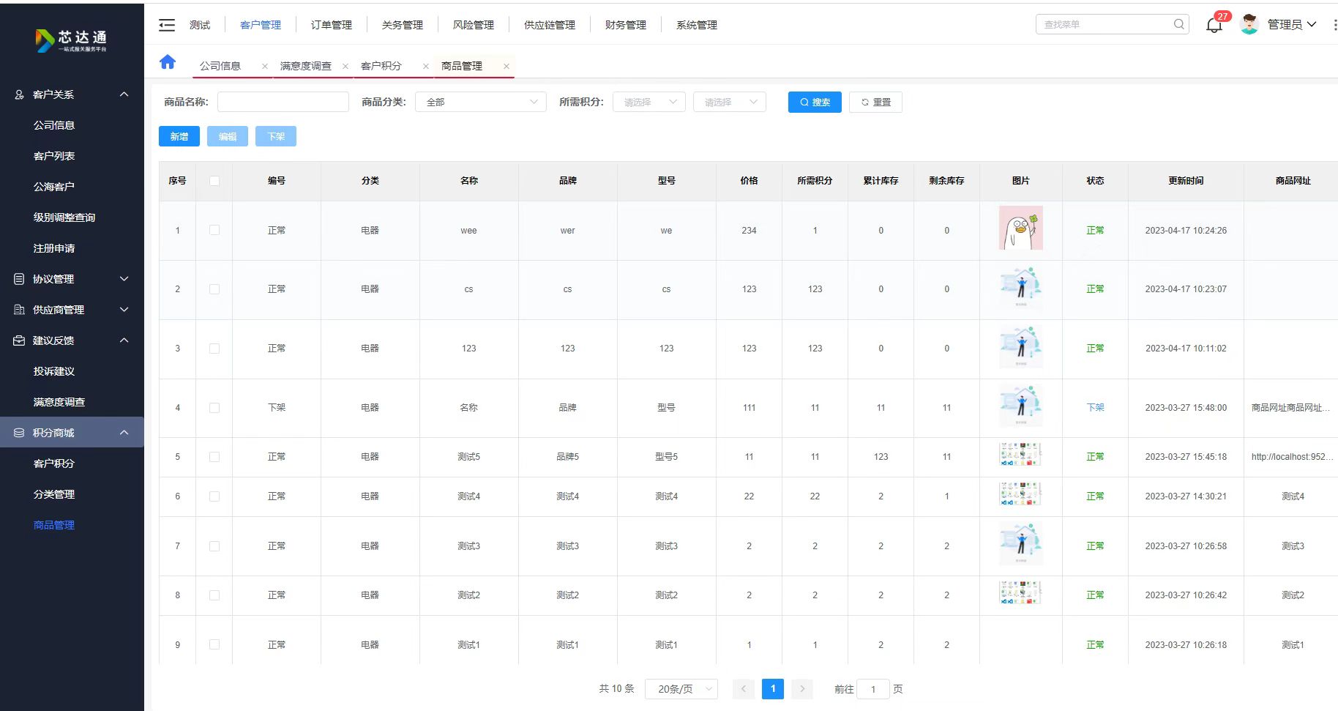Screen dimensions: 1338x711
Task: Open product image in the cs row
Action: coord(1020,288)
